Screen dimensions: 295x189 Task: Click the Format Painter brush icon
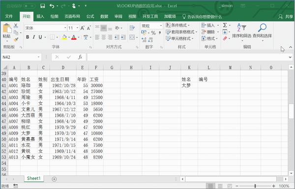pyautogui.click(x=16, y=40)
